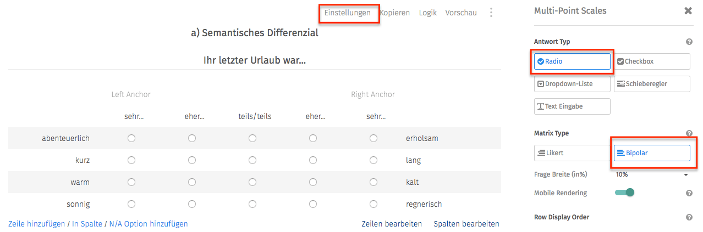Open the Logik tab

pyautogui.click(x=427, y=13)
